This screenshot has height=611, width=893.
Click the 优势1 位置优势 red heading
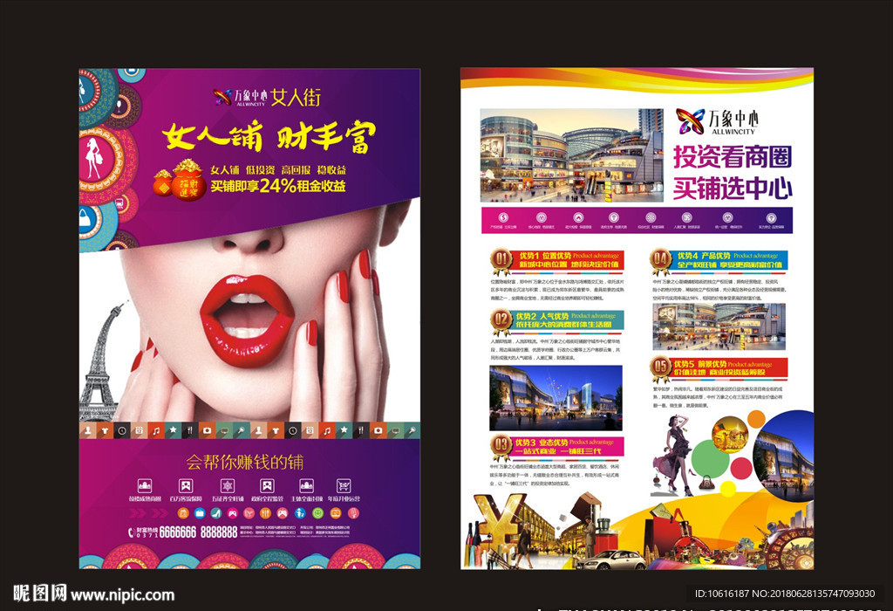[x=569, y=260]
